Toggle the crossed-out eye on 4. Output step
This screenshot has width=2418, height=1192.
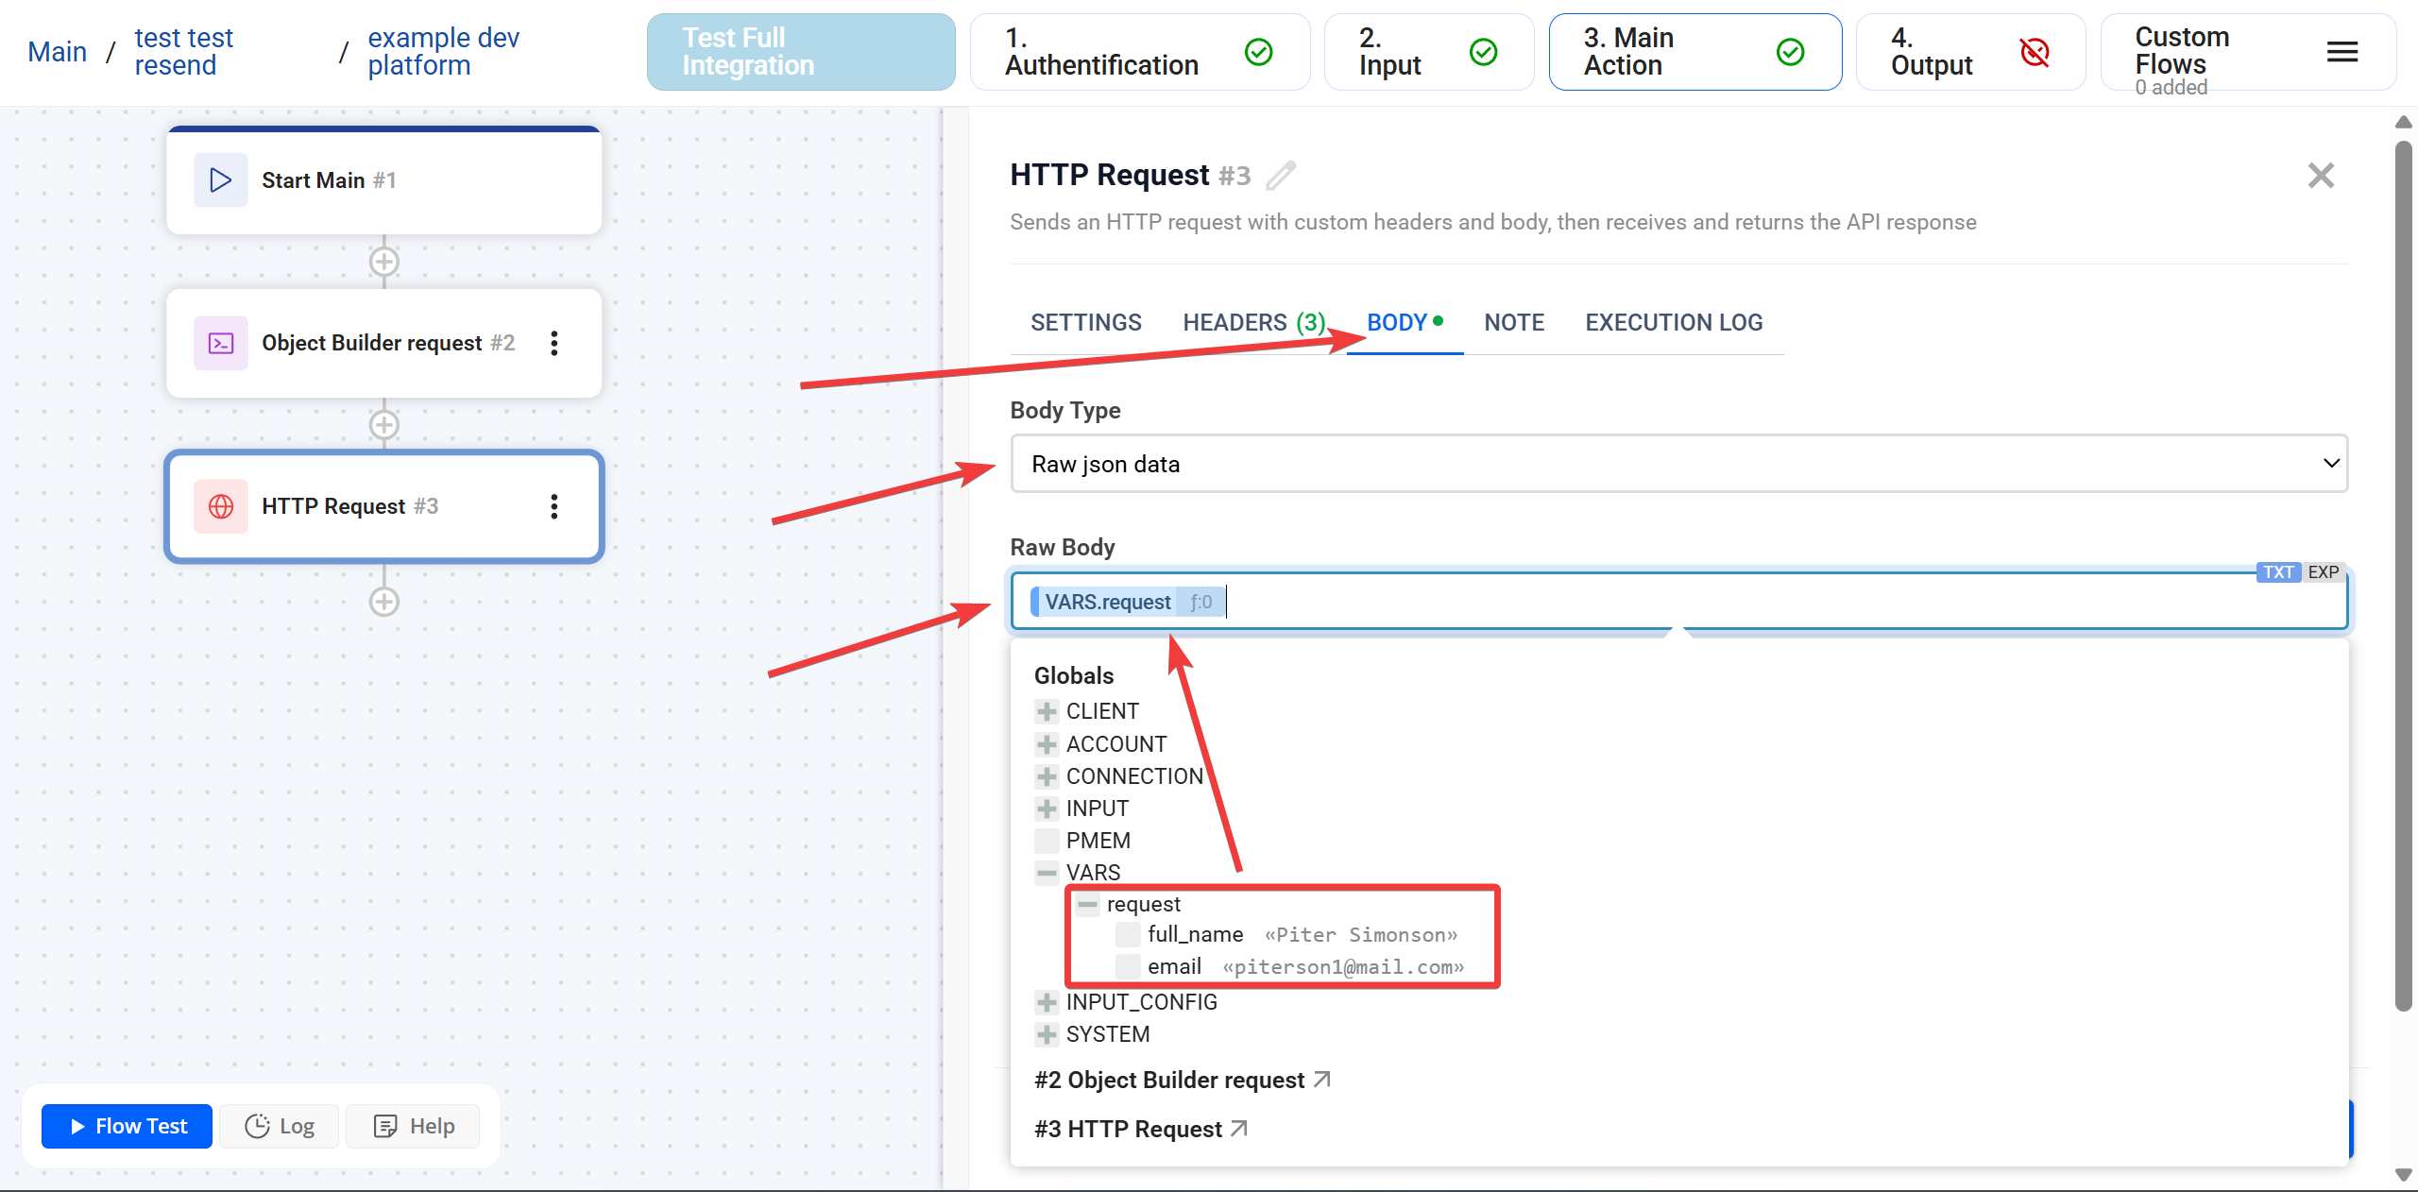point(2035,52)
